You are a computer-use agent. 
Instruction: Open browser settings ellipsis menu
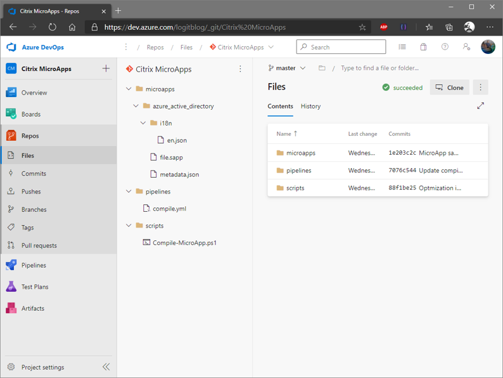tap(490, 27)
